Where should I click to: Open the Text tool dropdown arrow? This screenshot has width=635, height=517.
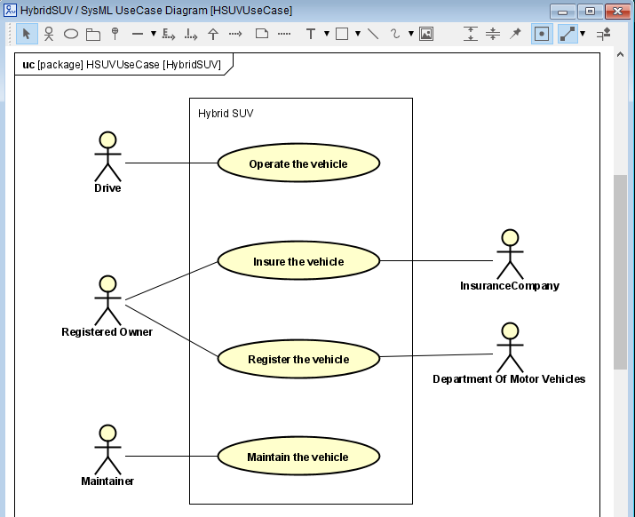[x=327, y=34]
